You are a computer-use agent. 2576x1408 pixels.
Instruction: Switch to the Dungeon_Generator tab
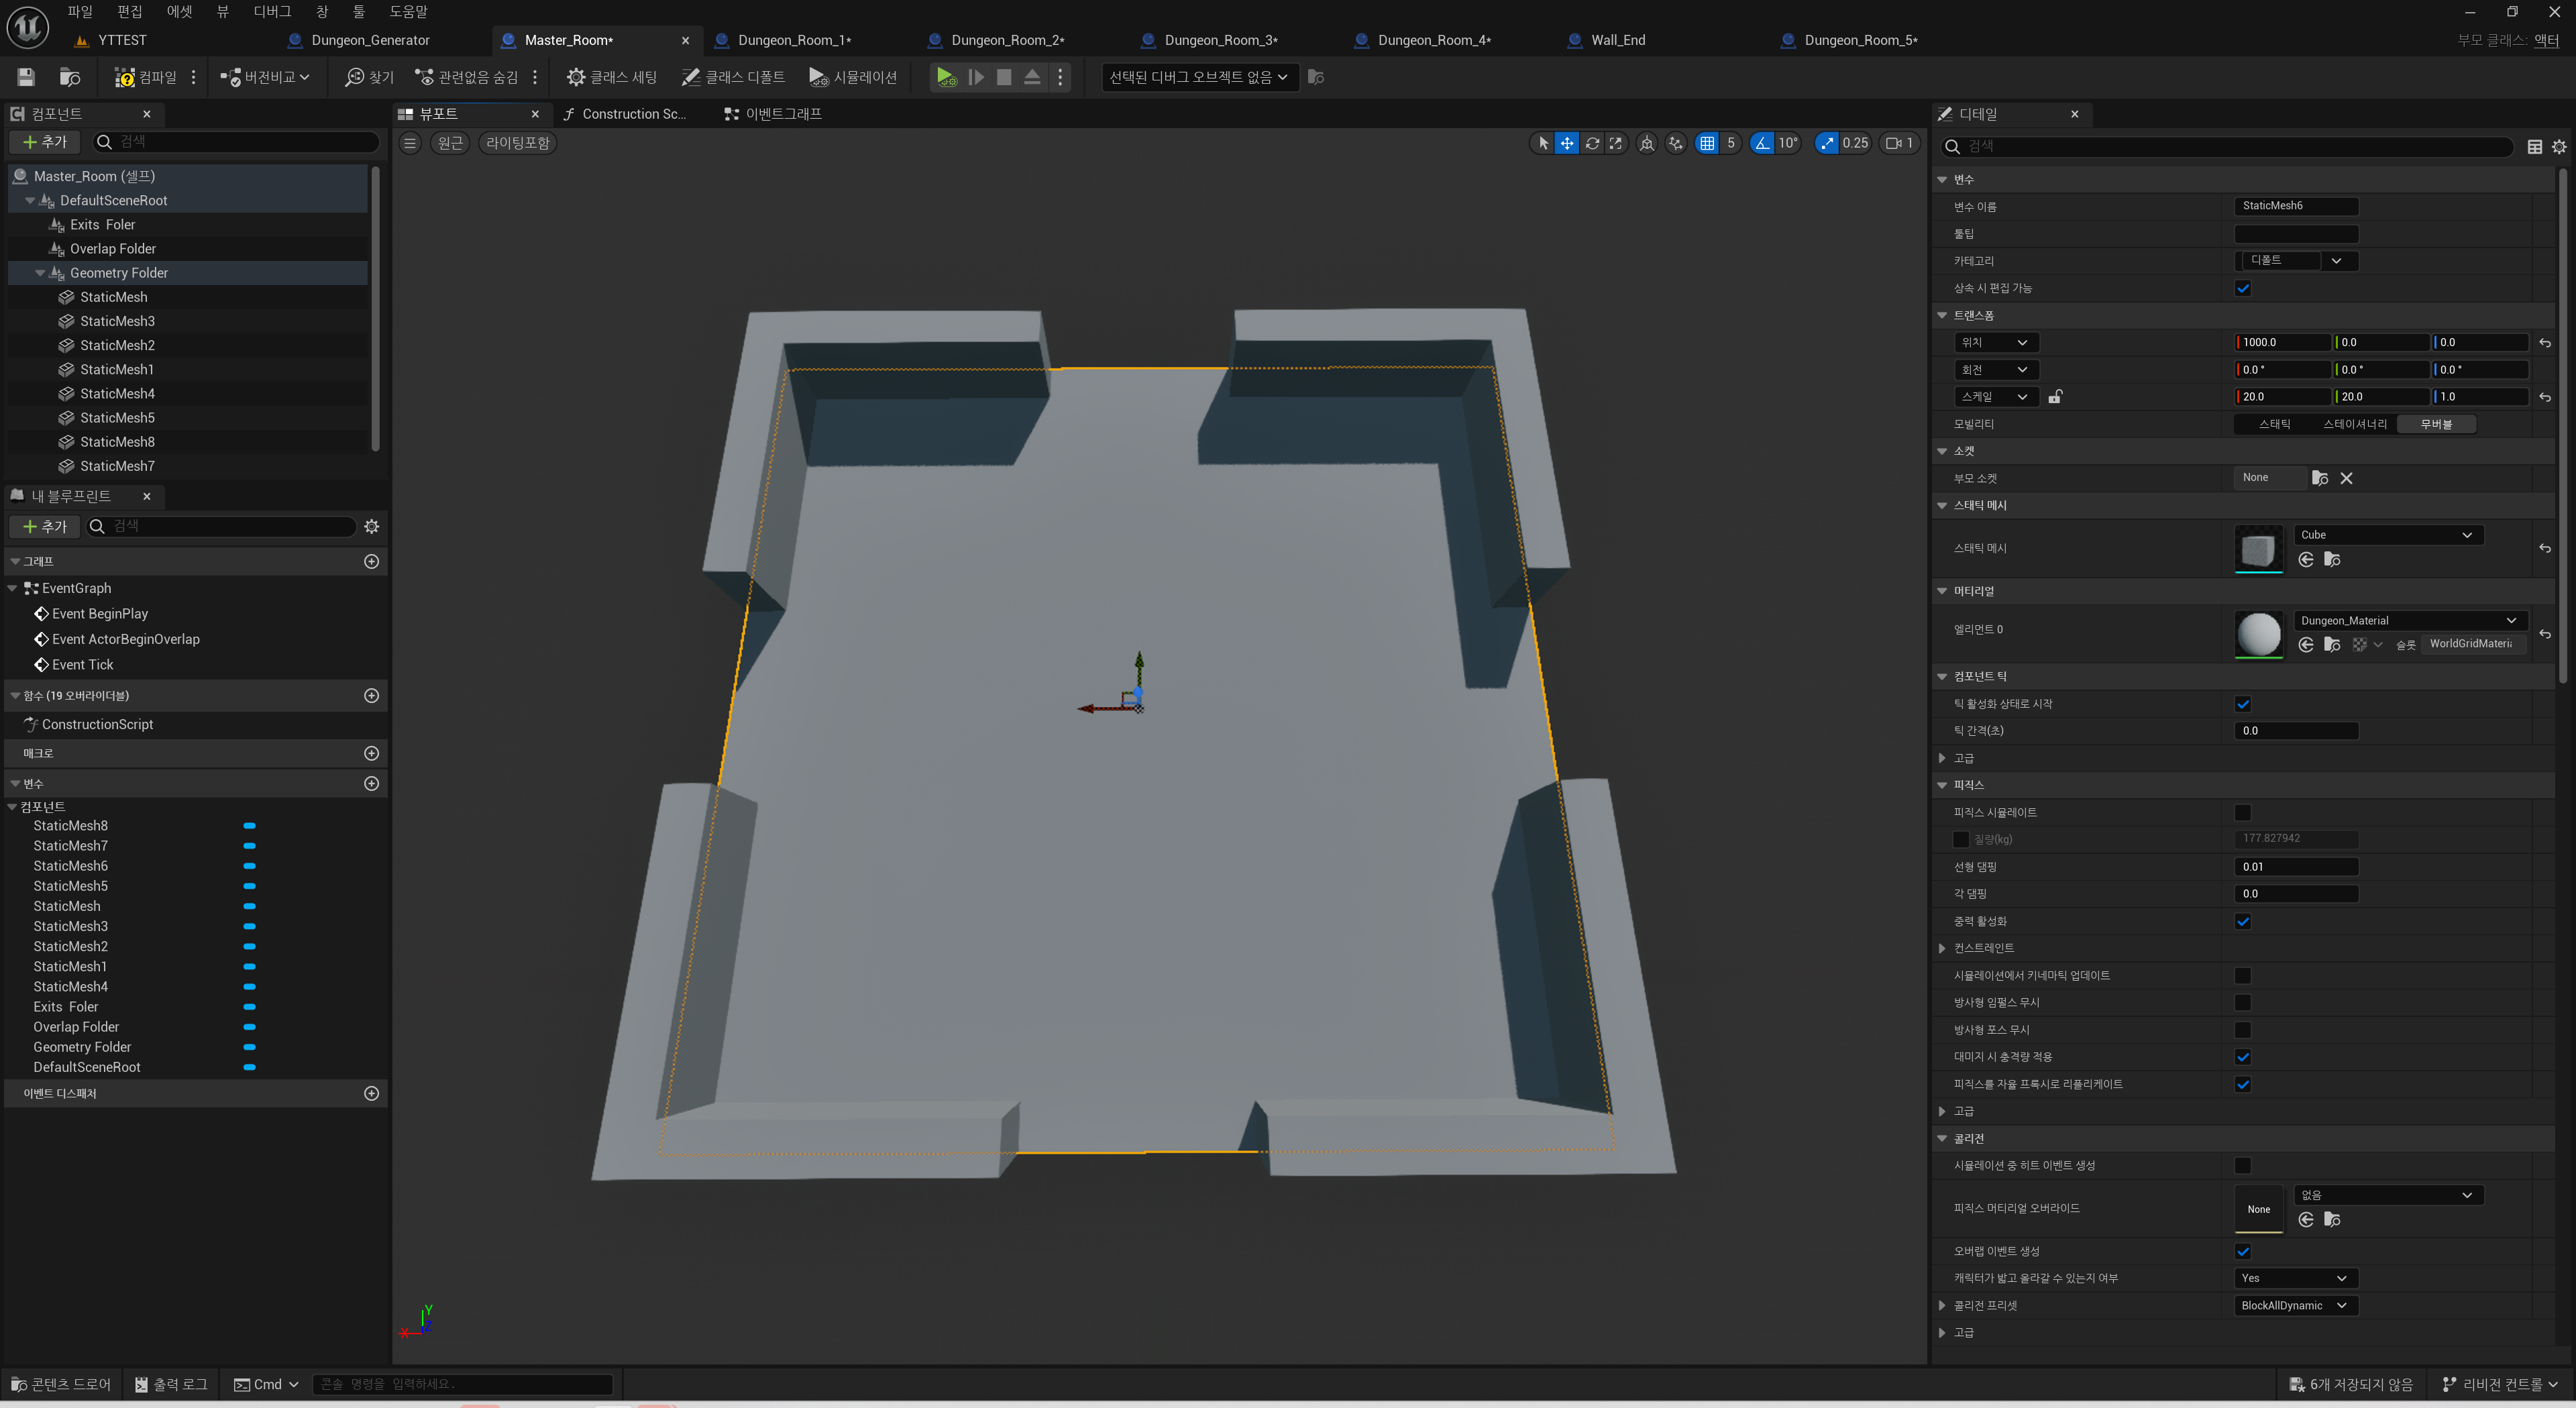pos(370,40)
